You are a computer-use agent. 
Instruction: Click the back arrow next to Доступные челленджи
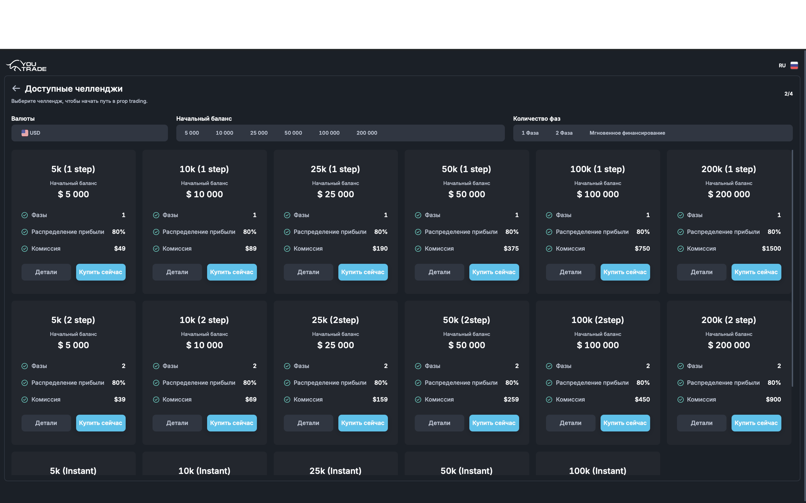point(16,89)
